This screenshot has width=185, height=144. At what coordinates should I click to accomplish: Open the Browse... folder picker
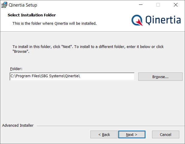[160, 77]
